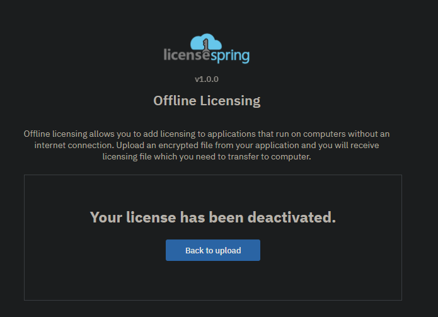Click the "Your license has been deactivated." message

[213, 217]
